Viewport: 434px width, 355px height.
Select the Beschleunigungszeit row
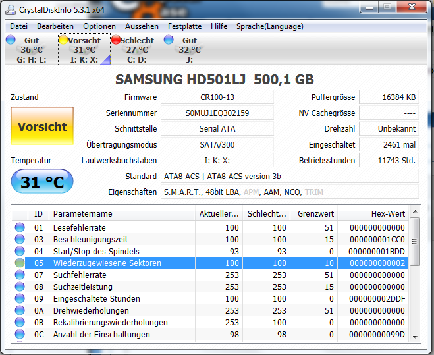click(x=210, y=239)
